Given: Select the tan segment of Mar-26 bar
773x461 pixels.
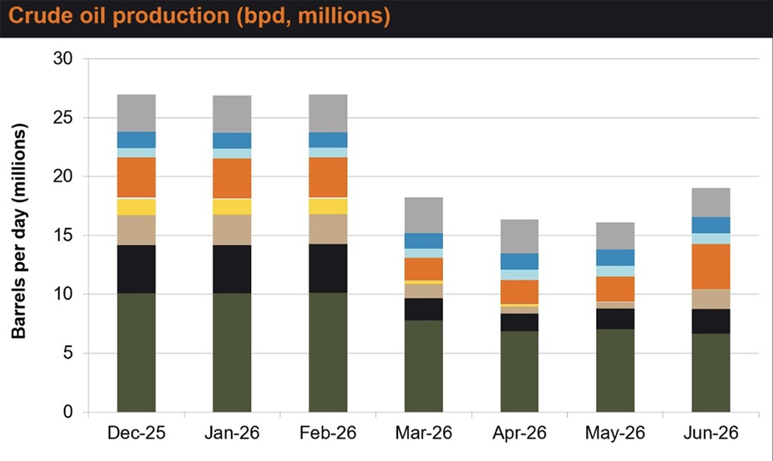Looking at the screenshot, I should click(x=423, y=291).
